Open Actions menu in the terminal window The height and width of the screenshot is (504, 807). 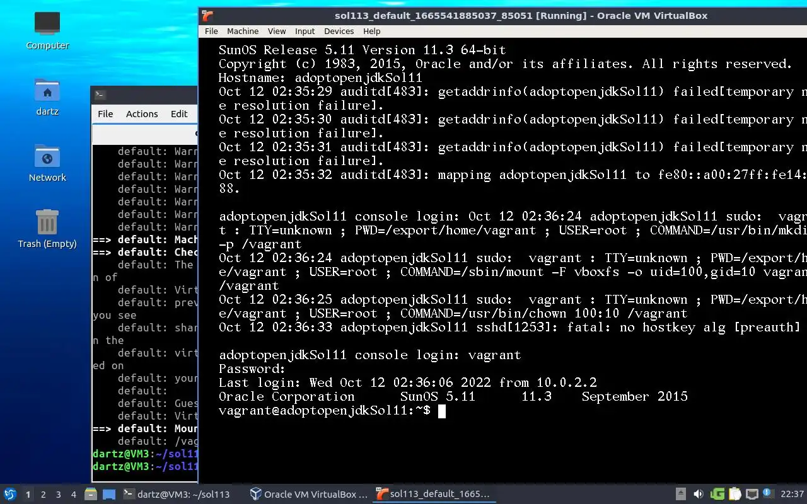142,113
